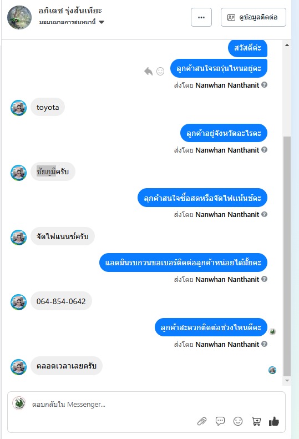Click help icon under last sent message
Screen dimensions: 299x439
264,344
